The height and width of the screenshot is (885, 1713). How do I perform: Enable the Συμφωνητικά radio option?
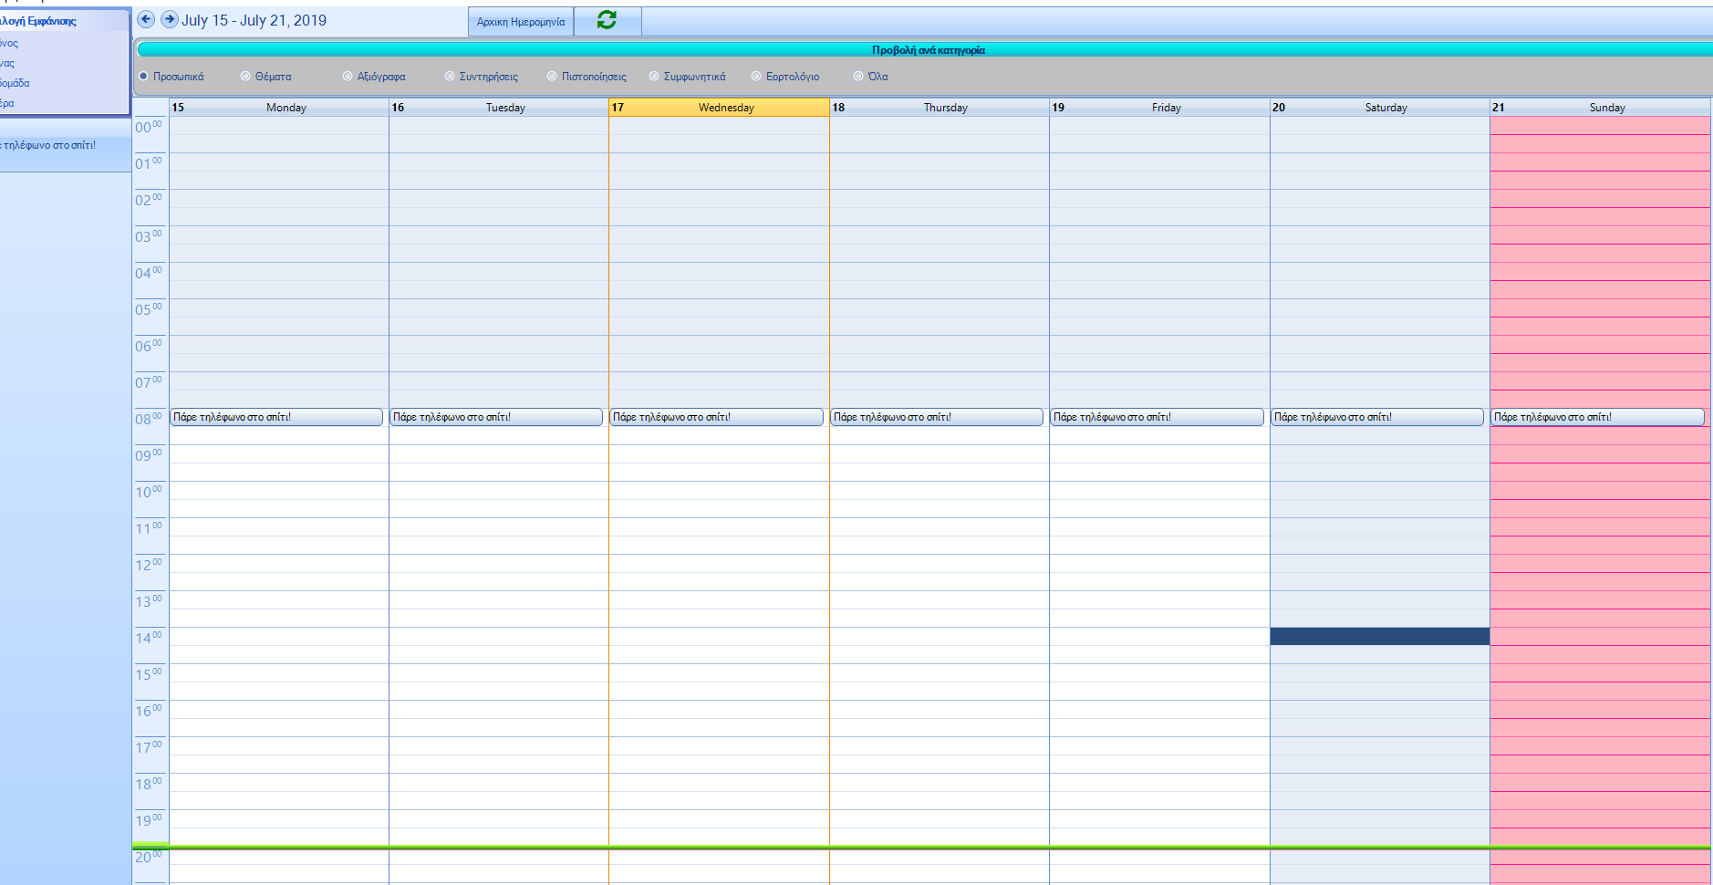tap(655, 77)
